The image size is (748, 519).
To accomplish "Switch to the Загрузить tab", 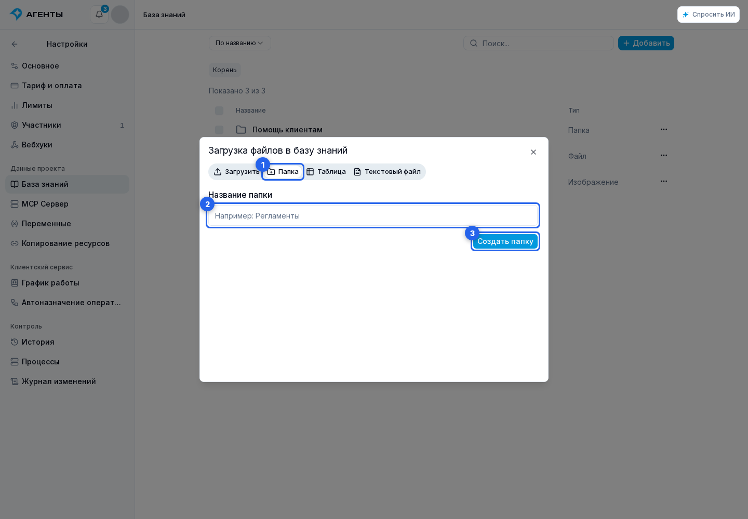I will point(236,172).
